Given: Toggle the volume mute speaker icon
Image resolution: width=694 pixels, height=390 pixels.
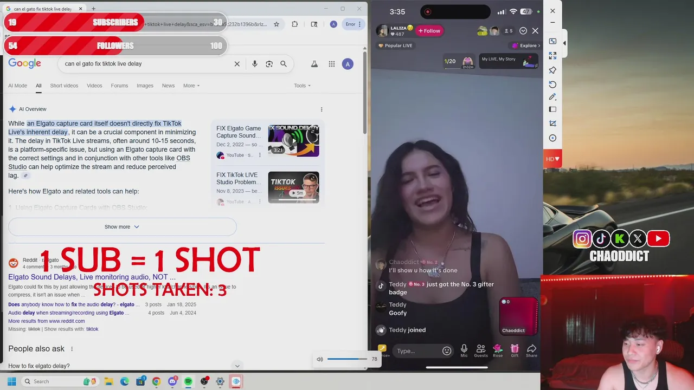Looking at the screenshot, I should tap(320, 359).
